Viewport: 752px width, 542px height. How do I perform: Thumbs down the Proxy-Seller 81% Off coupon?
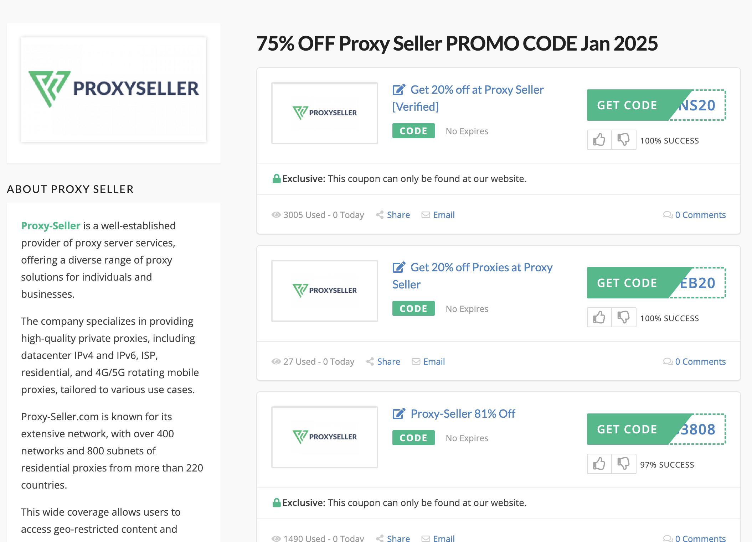(624, 464)
